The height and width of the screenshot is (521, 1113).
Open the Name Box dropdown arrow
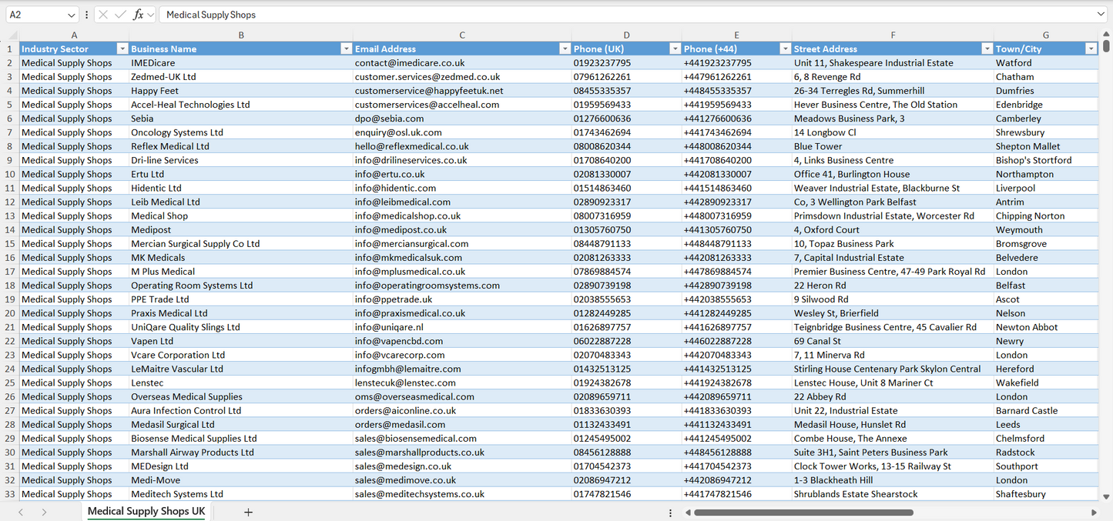coord(72,15)
